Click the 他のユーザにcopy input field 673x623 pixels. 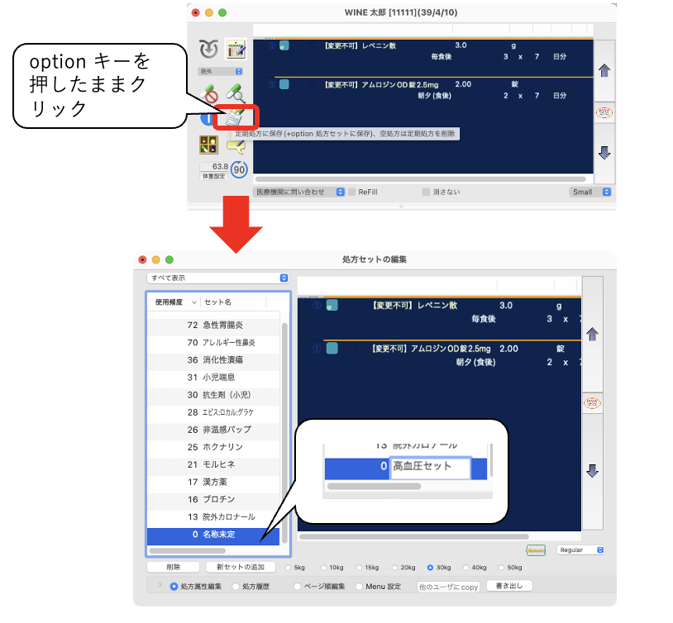[x=449, y=587]
